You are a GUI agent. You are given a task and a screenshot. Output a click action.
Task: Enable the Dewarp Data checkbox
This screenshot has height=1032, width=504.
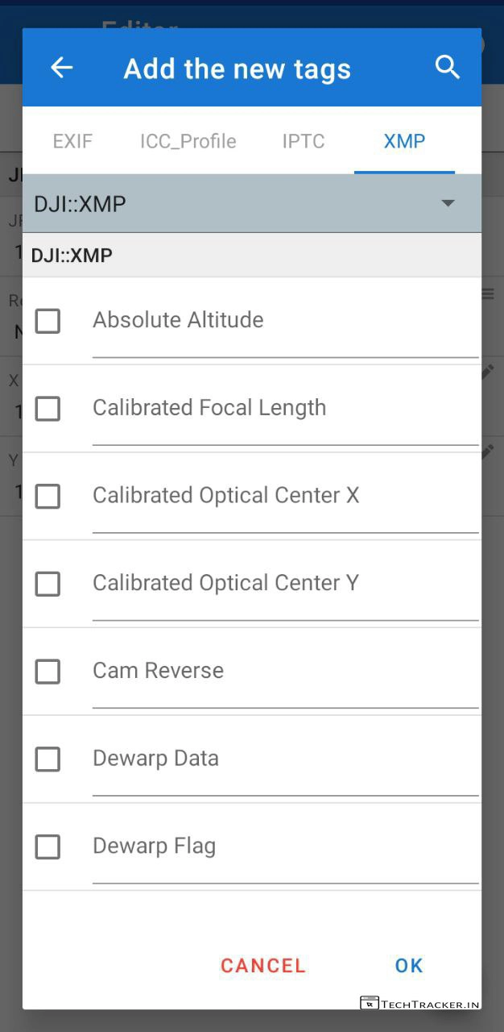[x=48, y=759]
